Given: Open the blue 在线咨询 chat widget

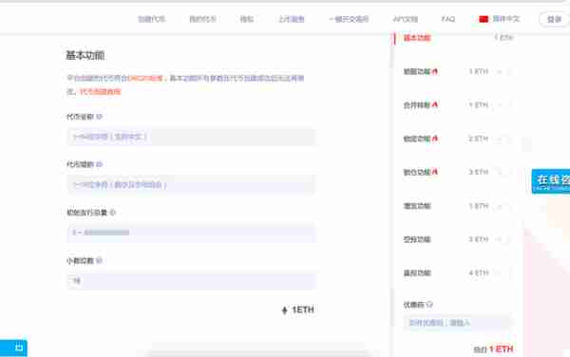Looking at the screenshot, I should click(x=551, y=180).
